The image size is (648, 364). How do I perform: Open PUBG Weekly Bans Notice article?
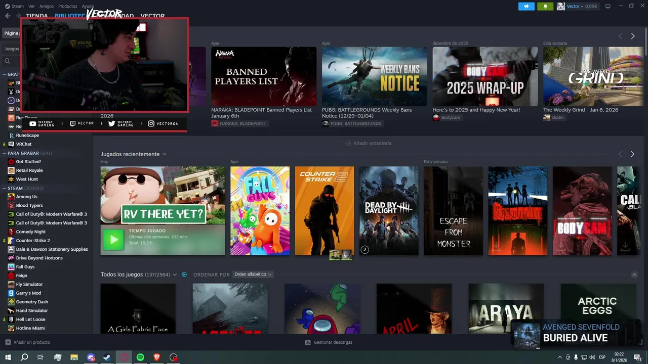pyautogui.click(x=375, y=76)
